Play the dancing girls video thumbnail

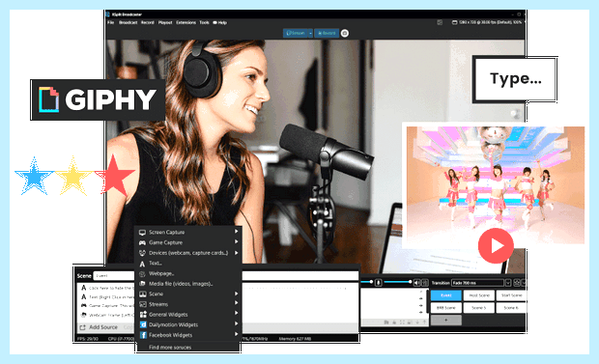click(x=496, y=246)
